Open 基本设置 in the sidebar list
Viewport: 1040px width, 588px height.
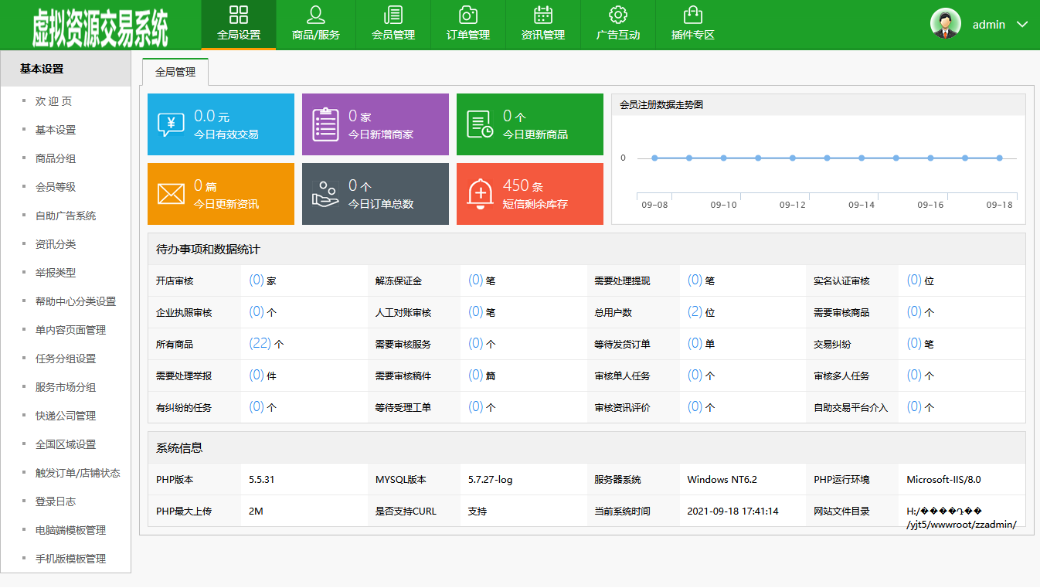tap(56, 130)
